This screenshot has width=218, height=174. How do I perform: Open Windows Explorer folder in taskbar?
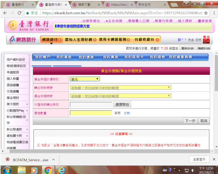click(22, 170)
